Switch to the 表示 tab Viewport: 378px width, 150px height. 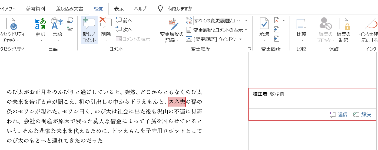point(119,9)
